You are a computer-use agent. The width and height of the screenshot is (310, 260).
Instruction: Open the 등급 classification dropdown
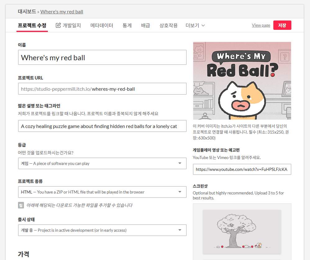tap(102, 163)
